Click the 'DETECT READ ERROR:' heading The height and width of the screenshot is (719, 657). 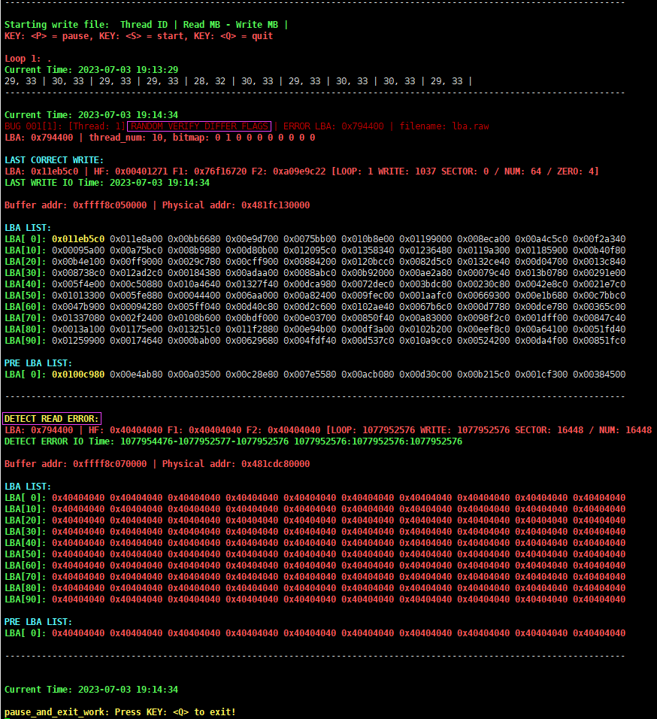[x=51, y=419]
